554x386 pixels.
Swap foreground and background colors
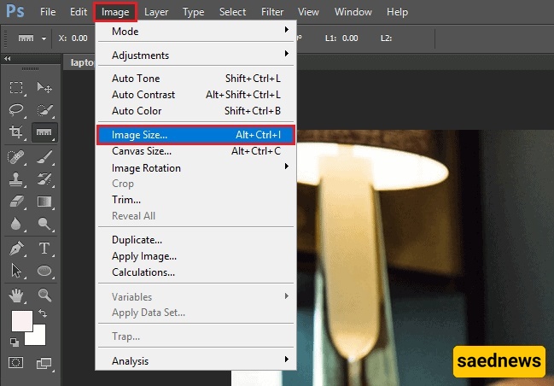point(43,314)
